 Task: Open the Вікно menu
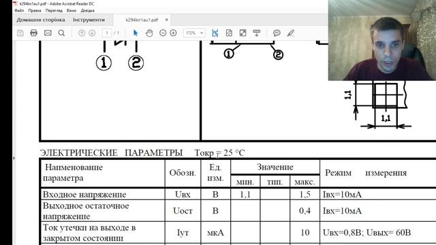tap(72, 11)
